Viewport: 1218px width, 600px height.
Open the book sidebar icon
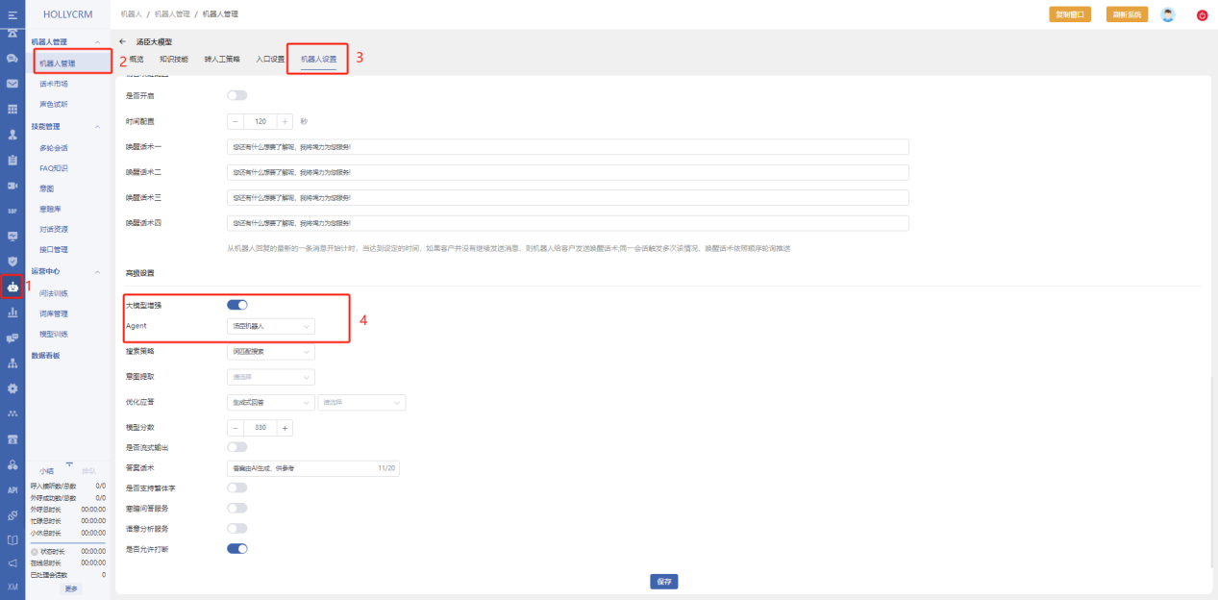point(12,539)
